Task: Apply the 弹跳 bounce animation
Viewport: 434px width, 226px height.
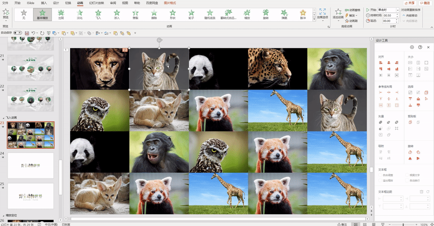Action: click(x=284, y=14)
